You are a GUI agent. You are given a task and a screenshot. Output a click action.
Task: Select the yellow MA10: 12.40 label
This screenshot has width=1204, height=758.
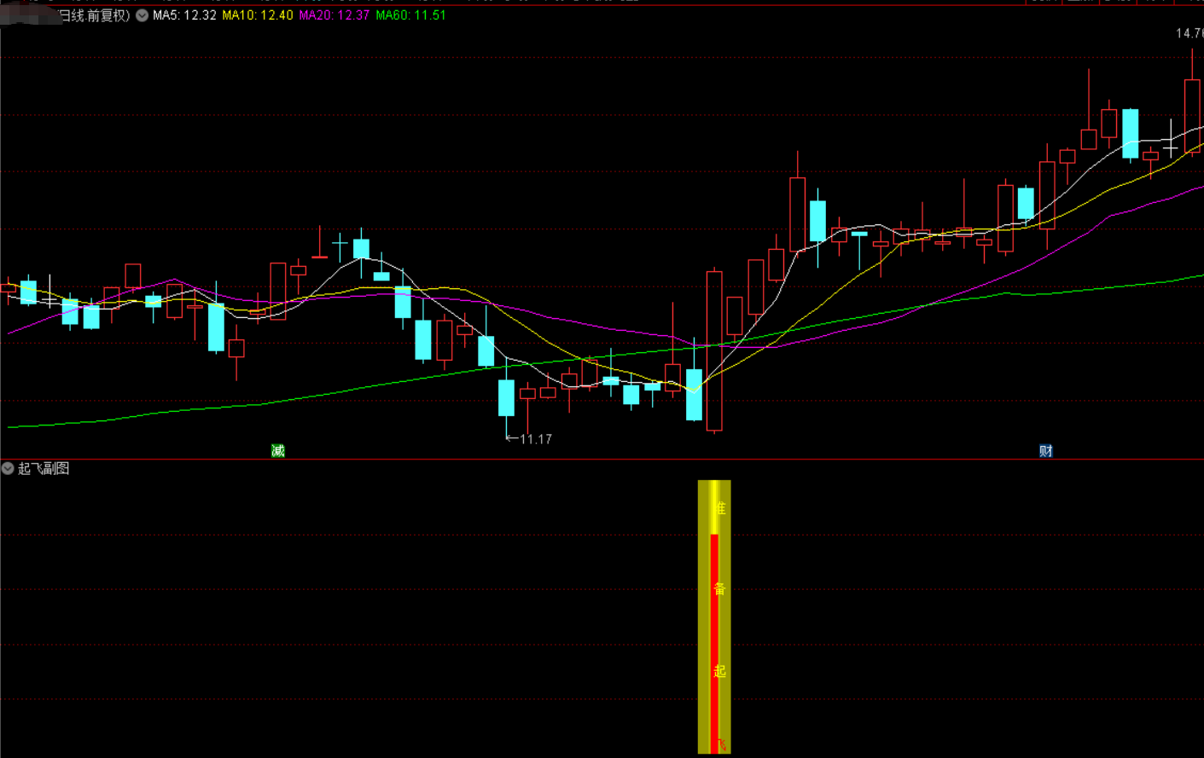258,15
